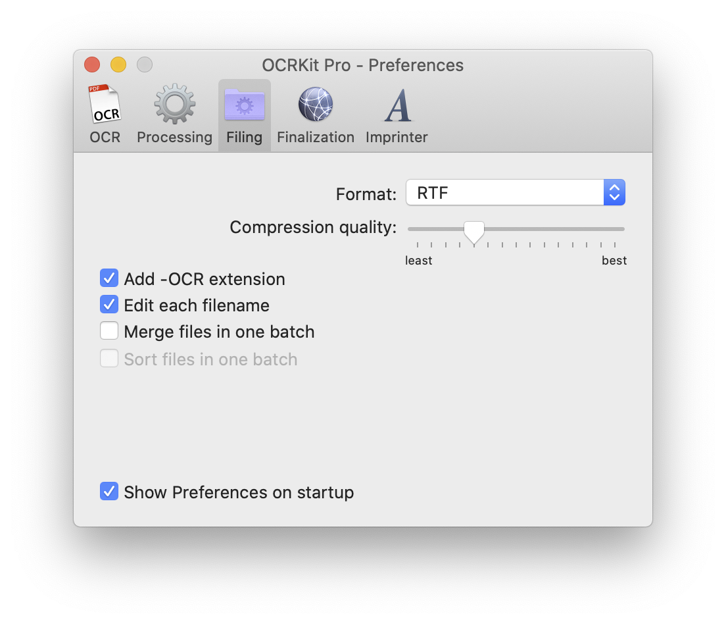Viewport: 726px width, 624px height.
Task: Open the Finalization globe icon
Action: [x=315, y=104]
